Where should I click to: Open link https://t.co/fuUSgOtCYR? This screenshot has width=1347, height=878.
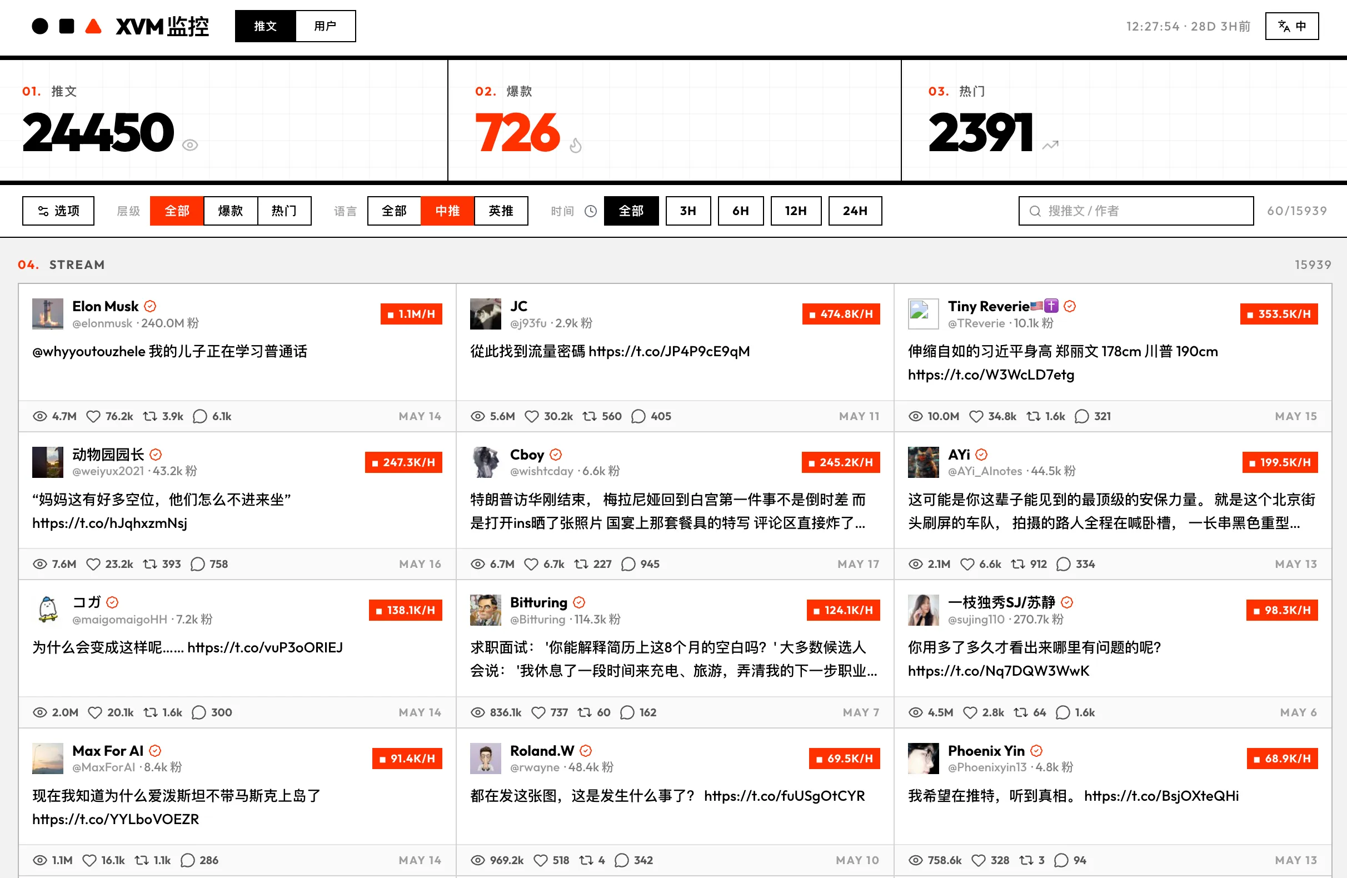[x=785, y=796]
